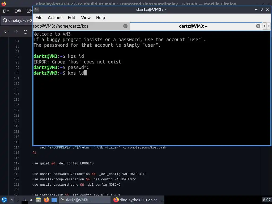The image size is (272, 204).
Task: Click line number 100 in GitHub code
Action: (16, 73)
